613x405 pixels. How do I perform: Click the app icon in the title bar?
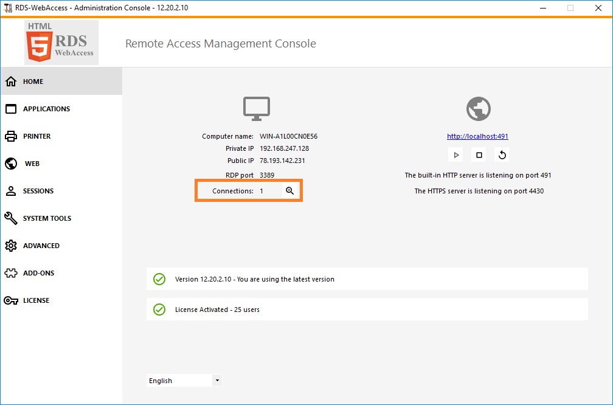coord(8,8)
